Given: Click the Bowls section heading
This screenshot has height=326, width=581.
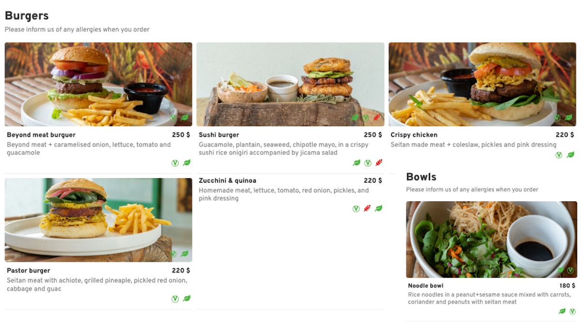Looking at the screenshot, I should (421, 177).
